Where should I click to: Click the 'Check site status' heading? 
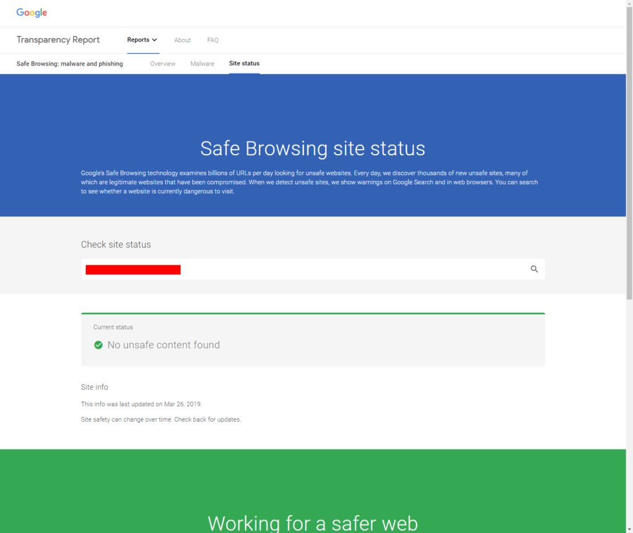pyautogui.click(x=116, y=244)
